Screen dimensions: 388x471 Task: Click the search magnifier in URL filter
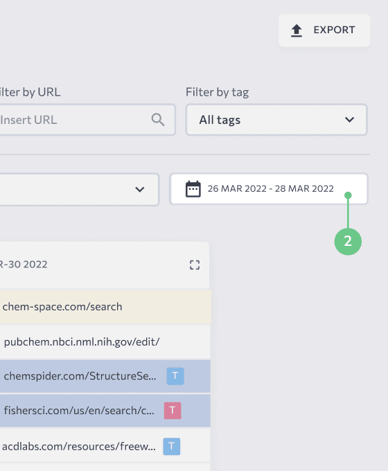pyautogui.click(x=158, y=120)
